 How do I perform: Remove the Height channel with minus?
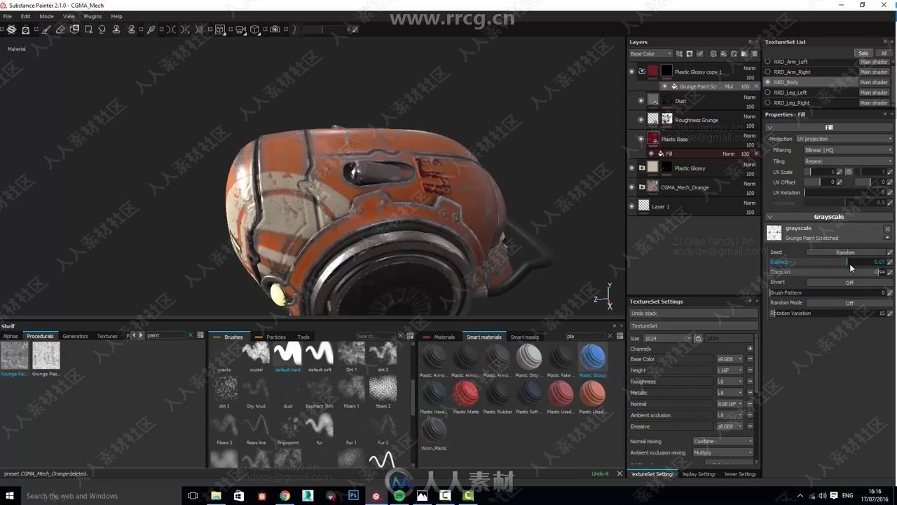(x=750, y=370)
